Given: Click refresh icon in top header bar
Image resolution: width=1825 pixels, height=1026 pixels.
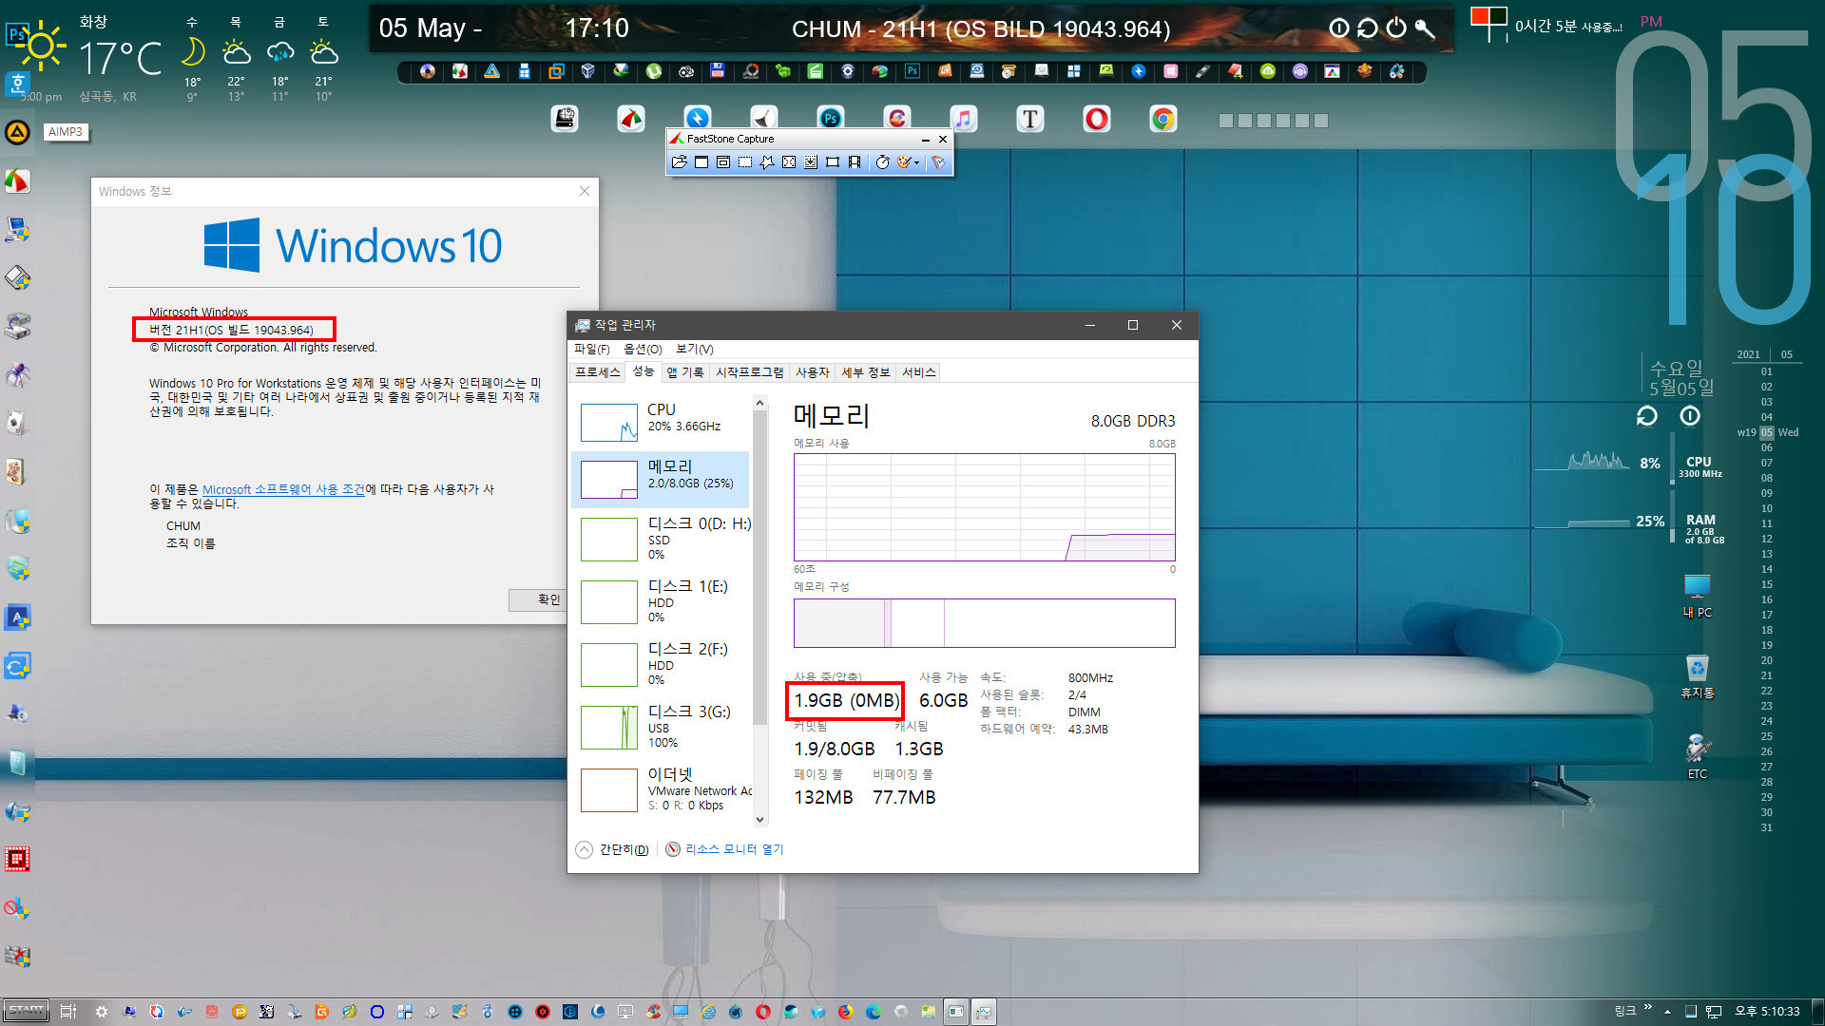Looking at the screenshot, I should coord(1367,28).
